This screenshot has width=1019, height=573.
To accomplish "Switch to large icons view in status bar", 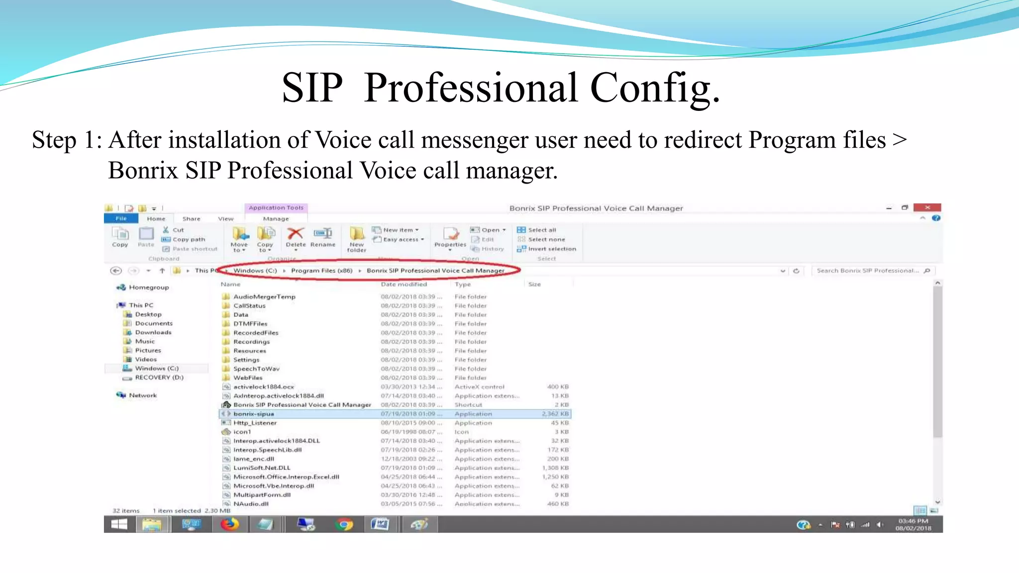I will pos(933,510).
